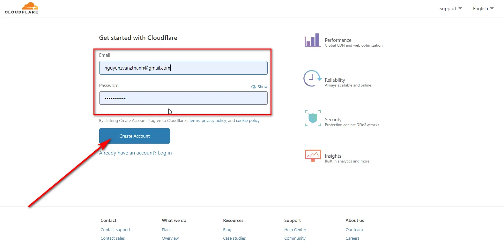Open the terms link

[194, 121]
